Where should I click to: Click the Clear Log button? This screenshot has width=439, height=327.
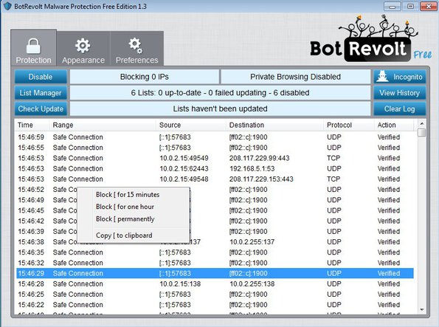pyautogui.click(x=399, y=109)
